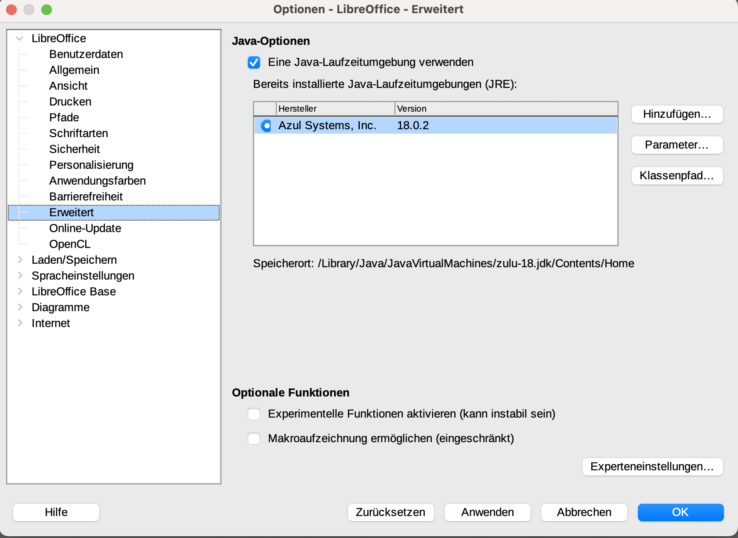Click the Azul Systems, Inc. vendor cell

pyautogui.click(x=327, y=126)
